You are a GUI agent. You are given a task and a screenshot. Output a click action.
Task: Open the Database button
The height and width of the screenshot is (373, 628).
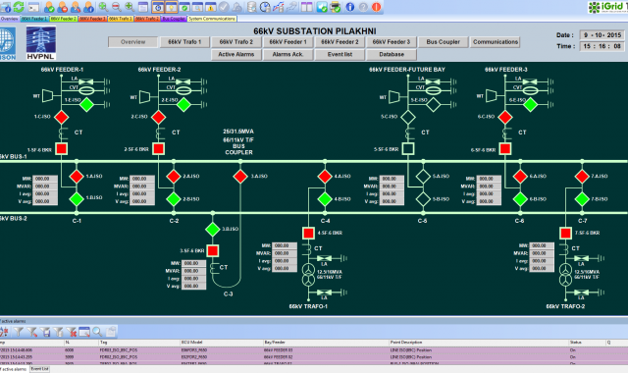point(392,55)
